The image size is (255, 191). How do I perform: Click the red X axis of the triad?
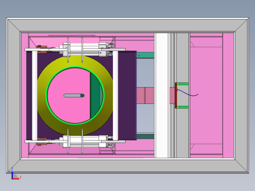pos(16,179)
